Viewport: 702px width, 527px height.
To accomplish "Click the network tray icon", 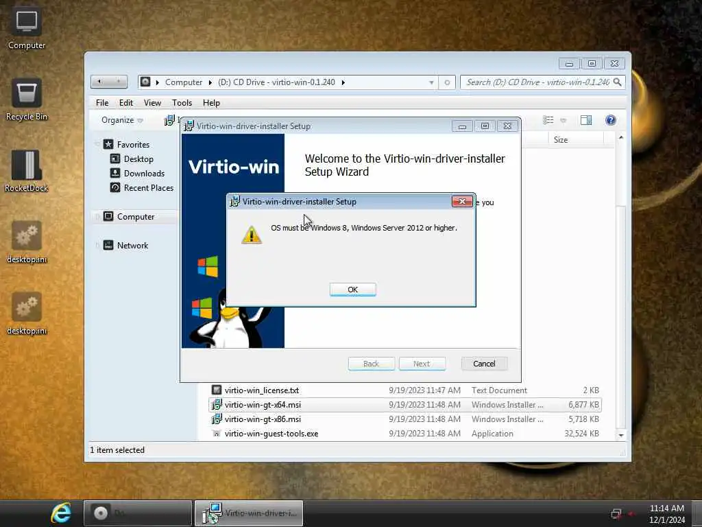I will [616, 513].
